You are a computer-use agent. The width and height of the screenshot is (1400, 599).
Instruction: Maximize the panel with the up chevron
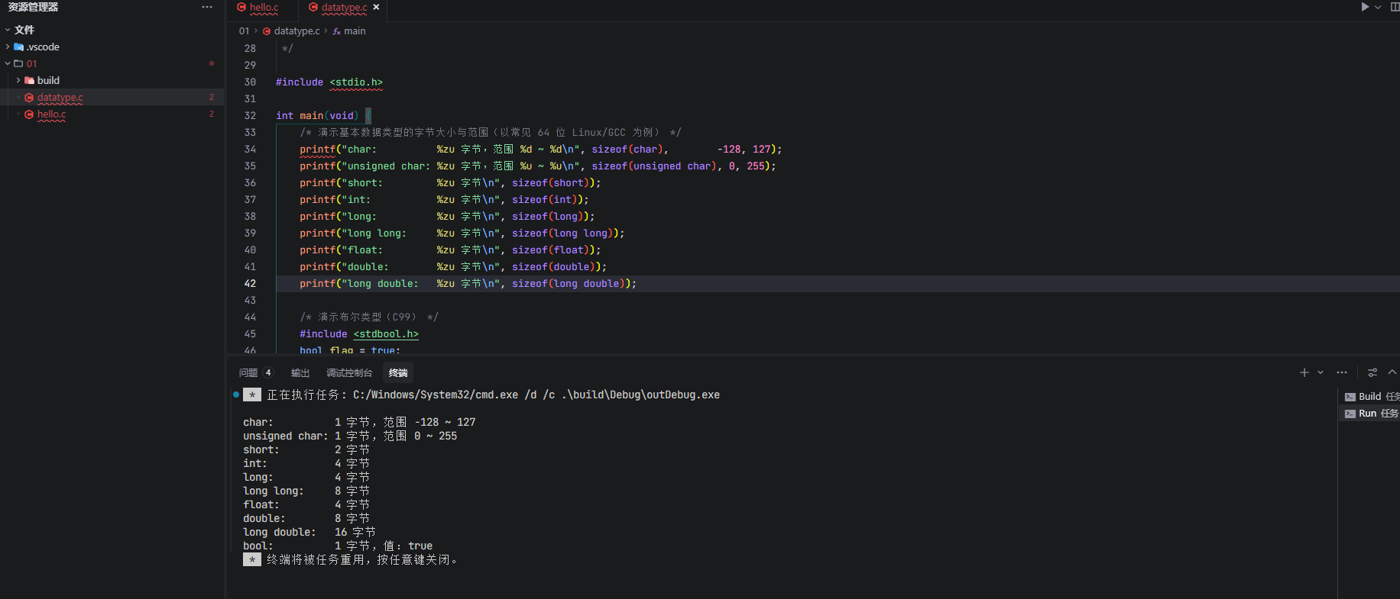click(1392, 372)
